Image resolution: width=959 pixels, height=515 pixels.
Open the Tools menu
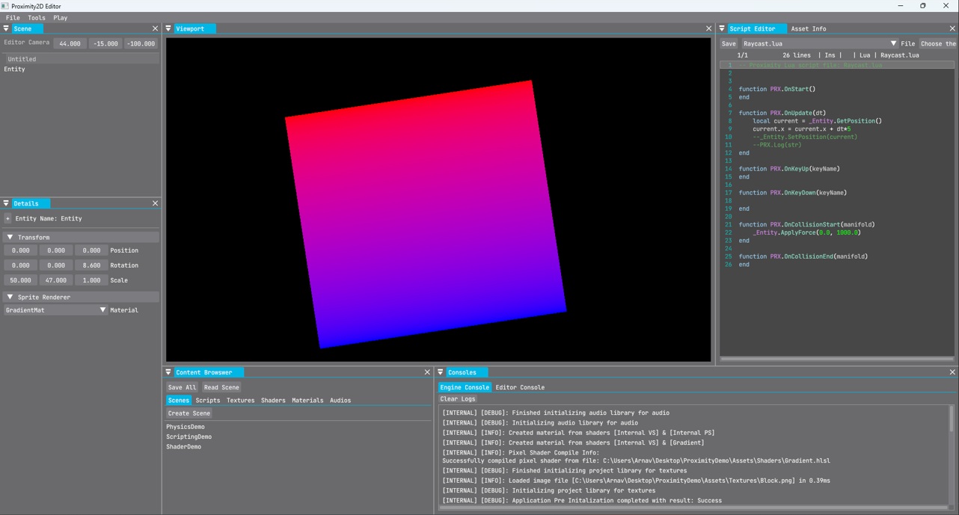click(x=36, y=18)
